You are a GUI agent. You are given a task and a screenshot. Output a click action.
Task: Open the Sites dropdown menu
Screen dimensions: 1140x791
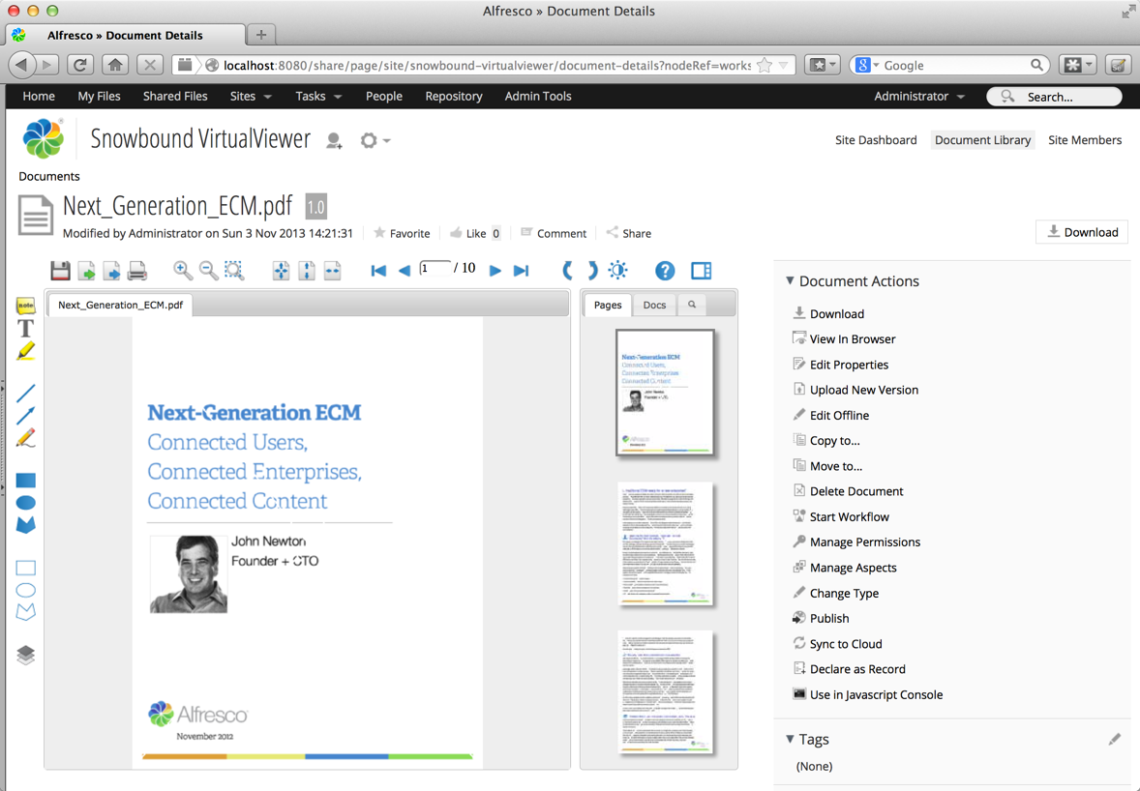[x=250, y=96]
